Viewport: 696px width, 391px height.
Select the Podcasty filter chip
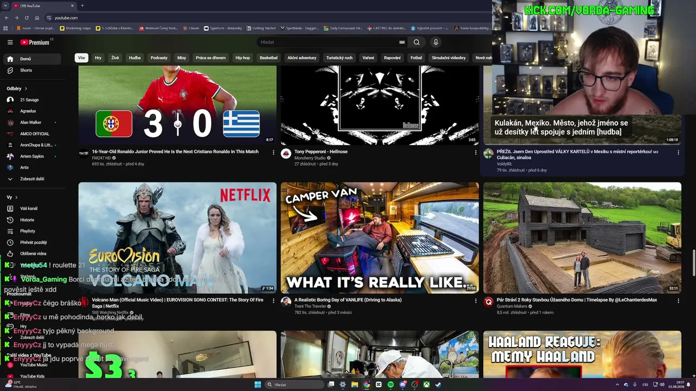[x=159, y=58]
